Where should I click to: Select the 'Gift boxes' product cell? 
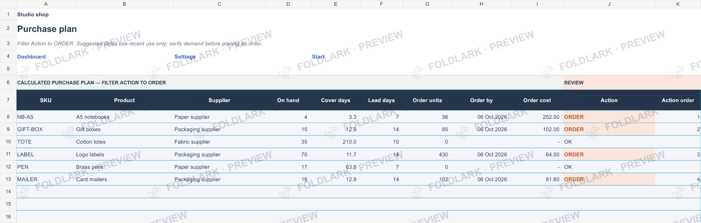coord(124,129)
